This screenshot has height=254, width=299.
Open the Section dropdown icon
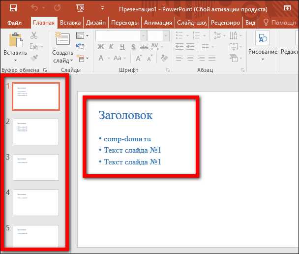[83, 59]
